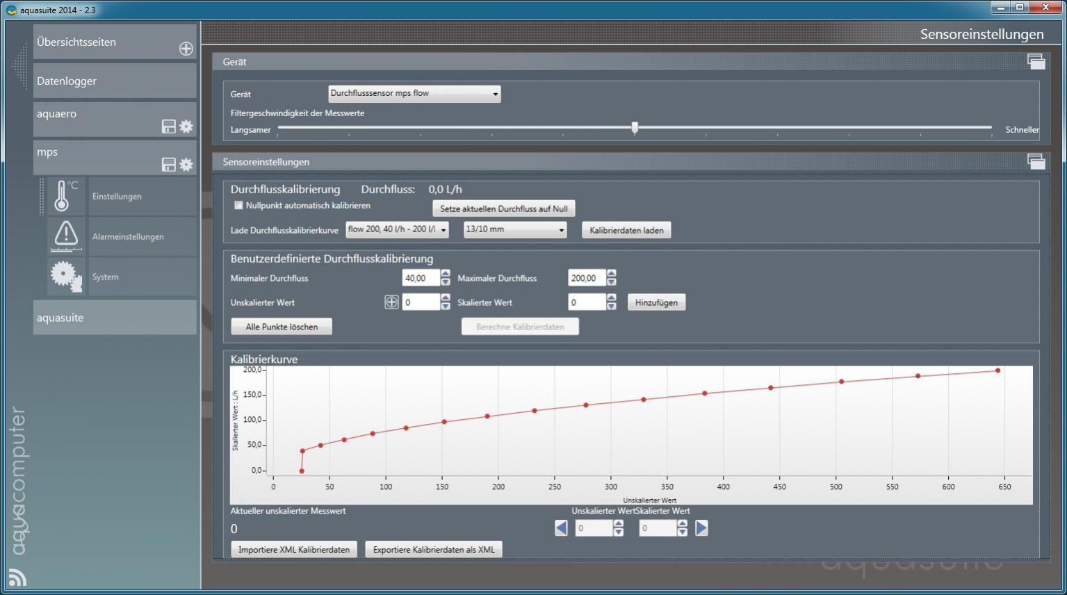The width and height of the screenshot is (1067, 595).
Task: Open aquasuite section in sidebar
Action: (115, 318)
